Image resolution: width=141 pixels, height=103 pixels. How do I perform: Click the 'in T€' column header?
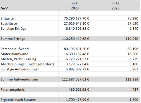pyautogui.click(x=115, y=3)
